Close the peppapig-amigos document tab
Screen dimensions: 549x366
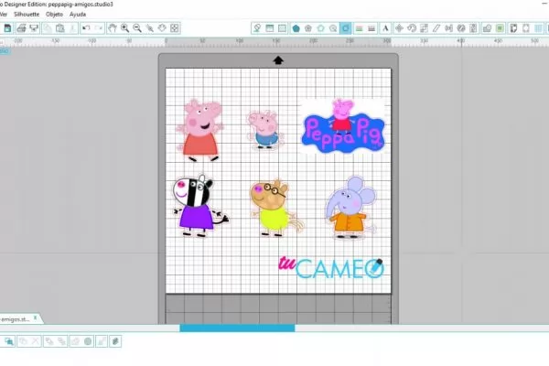coord(35,318)
